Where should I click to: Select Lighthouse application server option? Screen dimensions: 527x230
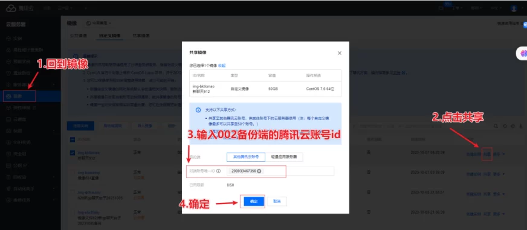pos(284,157)
